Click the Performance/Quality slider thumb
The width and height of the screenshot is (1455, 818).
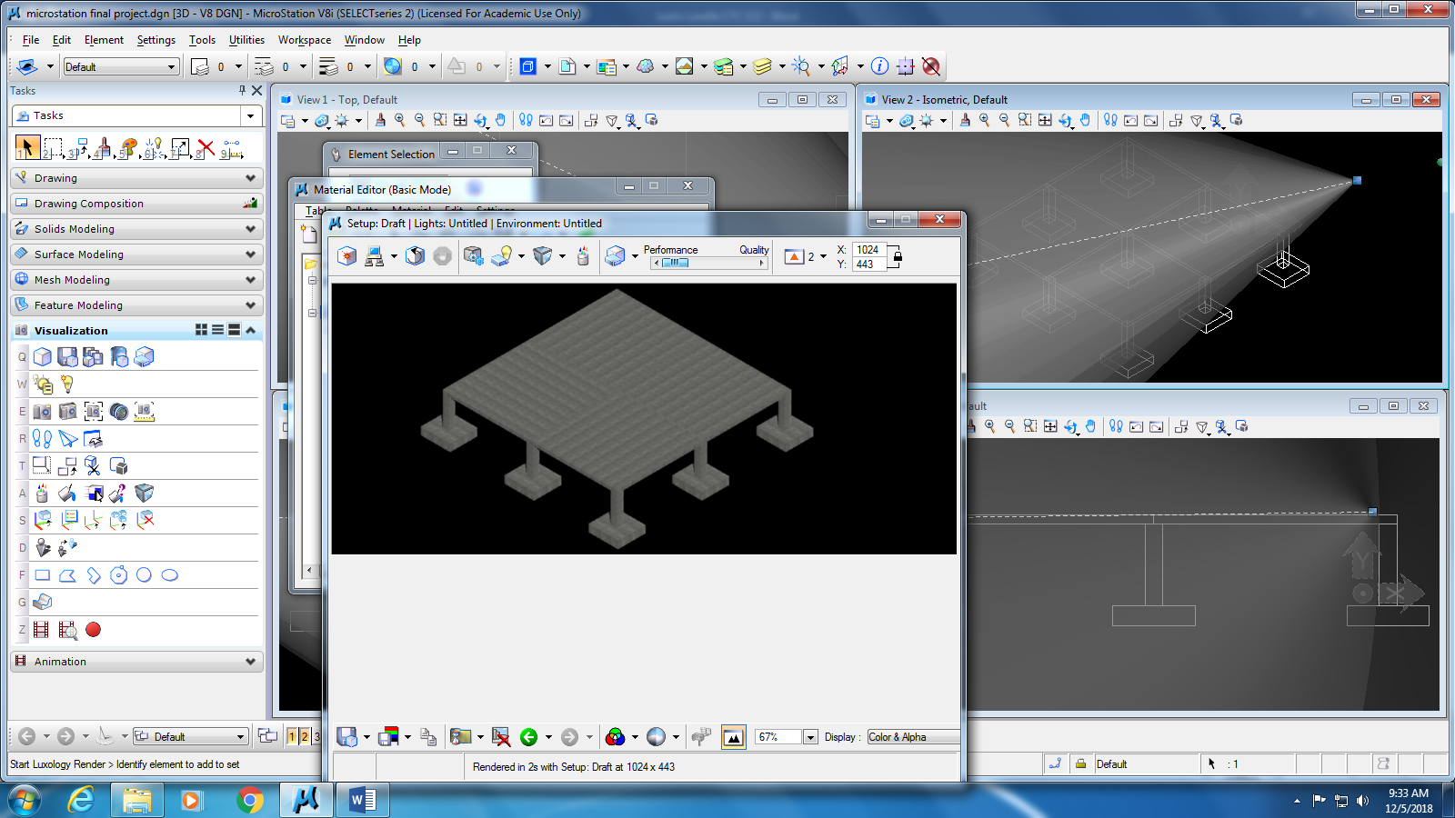pos(675,263)
